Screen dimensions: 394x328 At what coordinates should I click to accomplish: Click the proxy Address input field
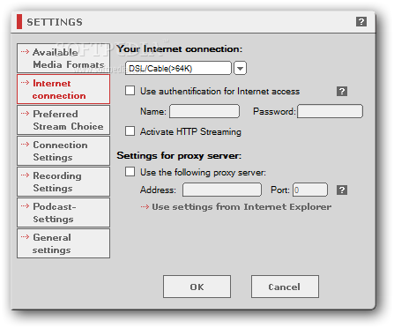[222, 190]
